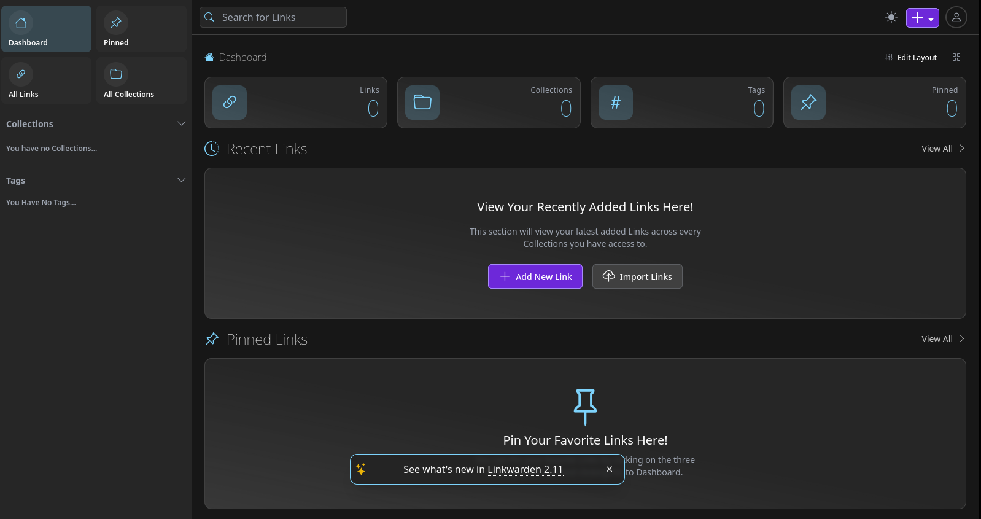Go to All Links in sidebar
The height and width of the screenshot is (519, 981).
click(x=47, y=81)
